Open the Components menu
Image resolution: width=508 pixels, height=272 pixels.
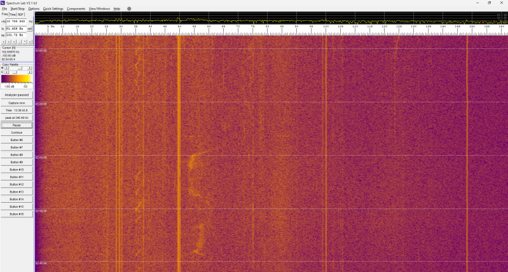coord(76,9)
